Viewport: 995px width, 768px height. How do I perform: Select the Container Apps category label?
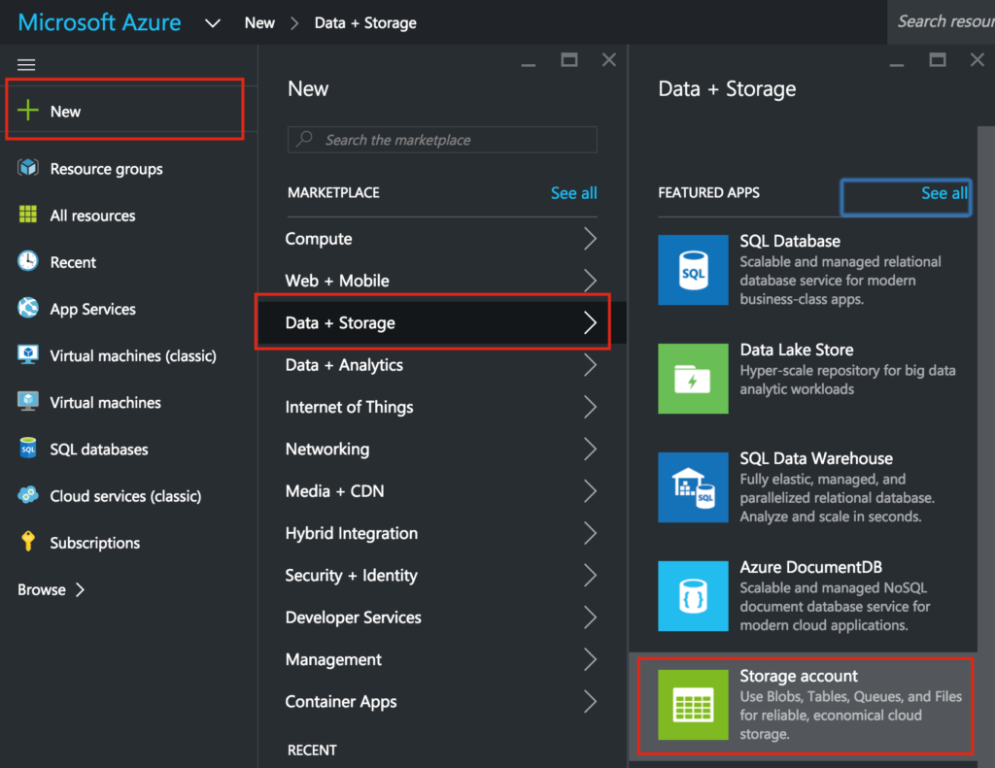[x=341, y=701]
